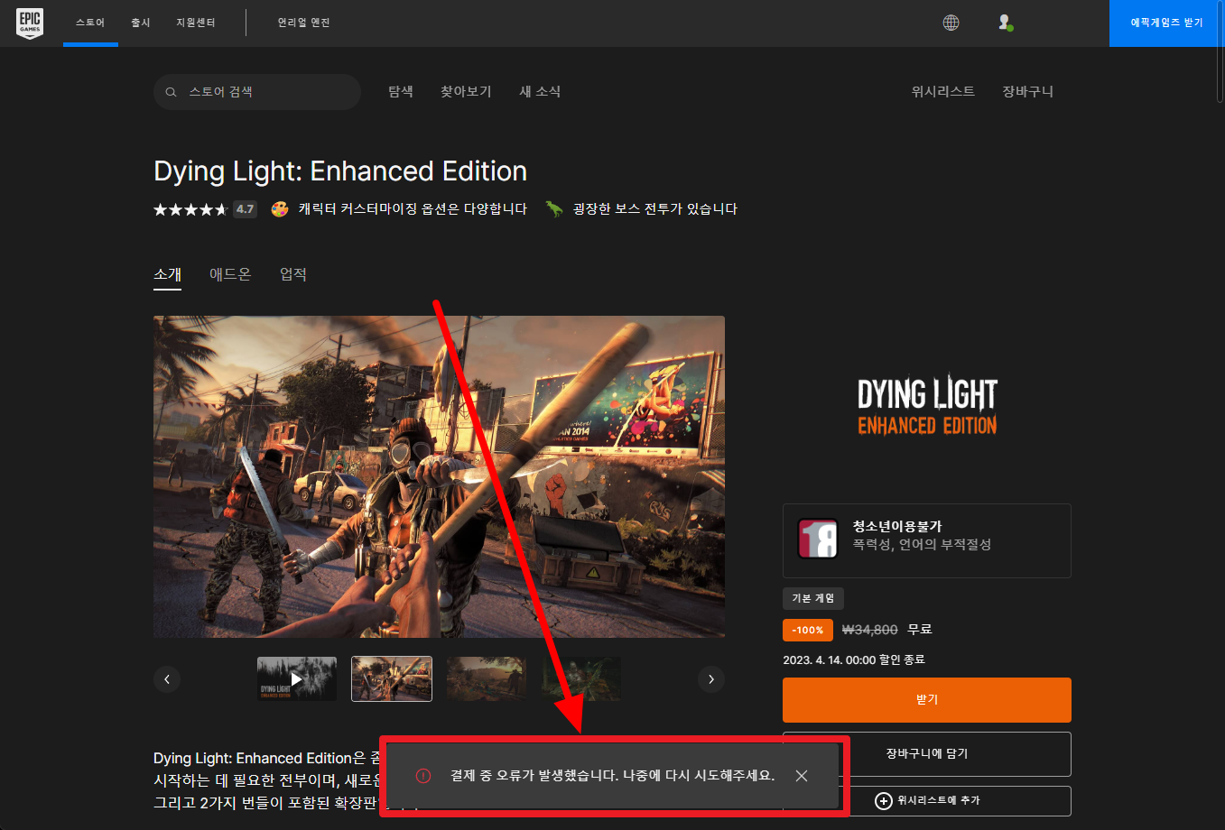Open the 출시 top navigation item
This screenshot has height=830, width=1225.
tap(141, 23)
